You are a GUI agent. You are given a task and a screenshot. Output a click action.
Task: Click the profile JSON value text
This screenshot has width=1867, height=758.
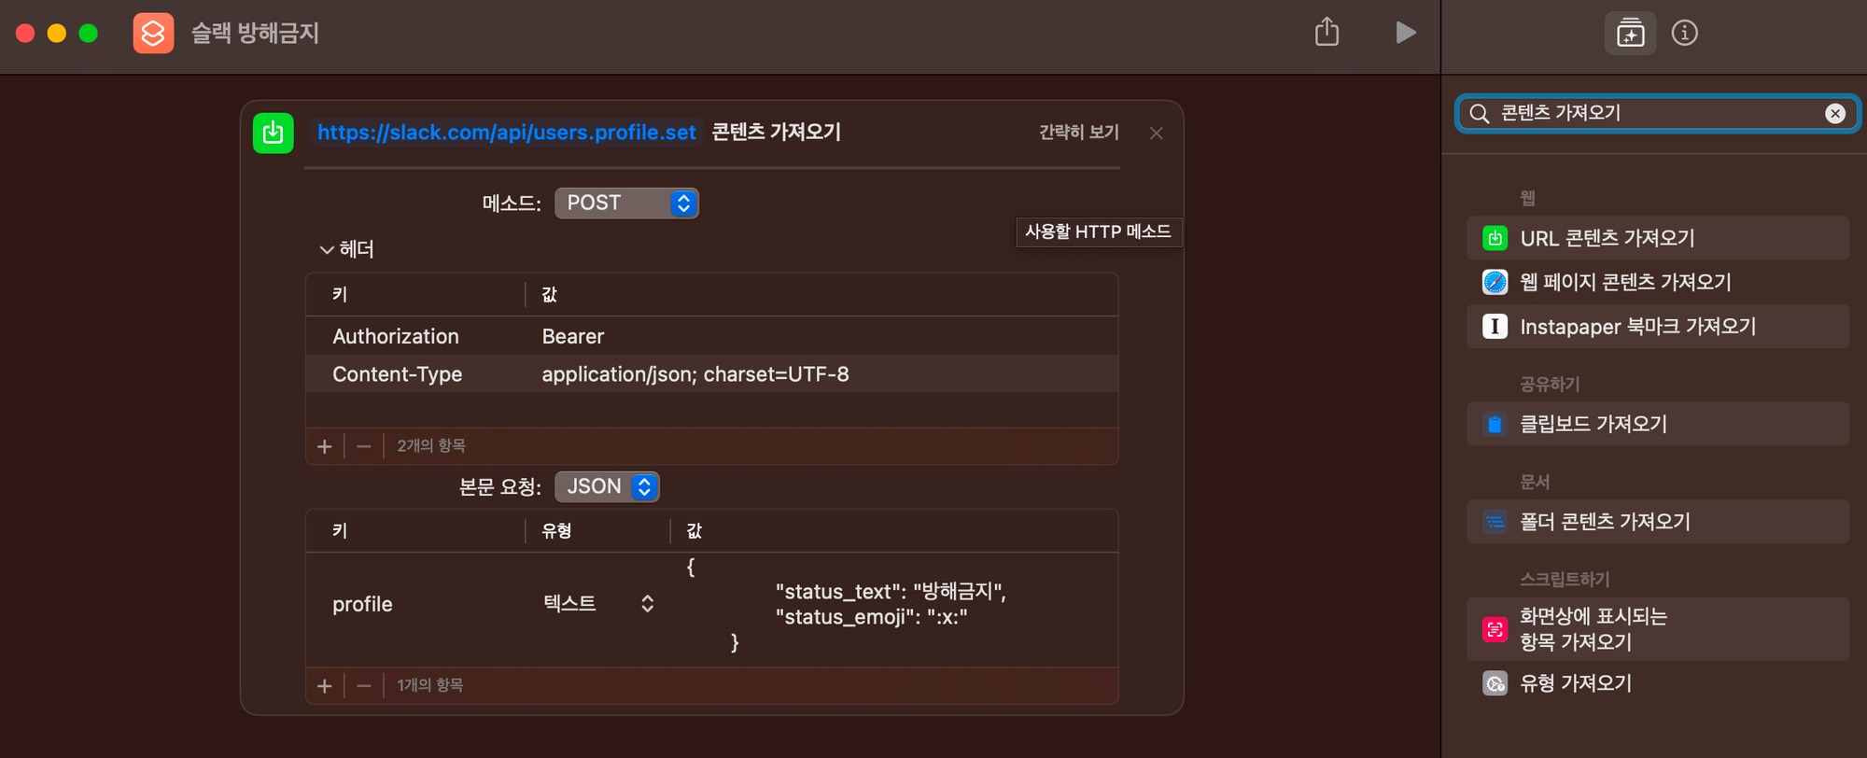point(846,605)
